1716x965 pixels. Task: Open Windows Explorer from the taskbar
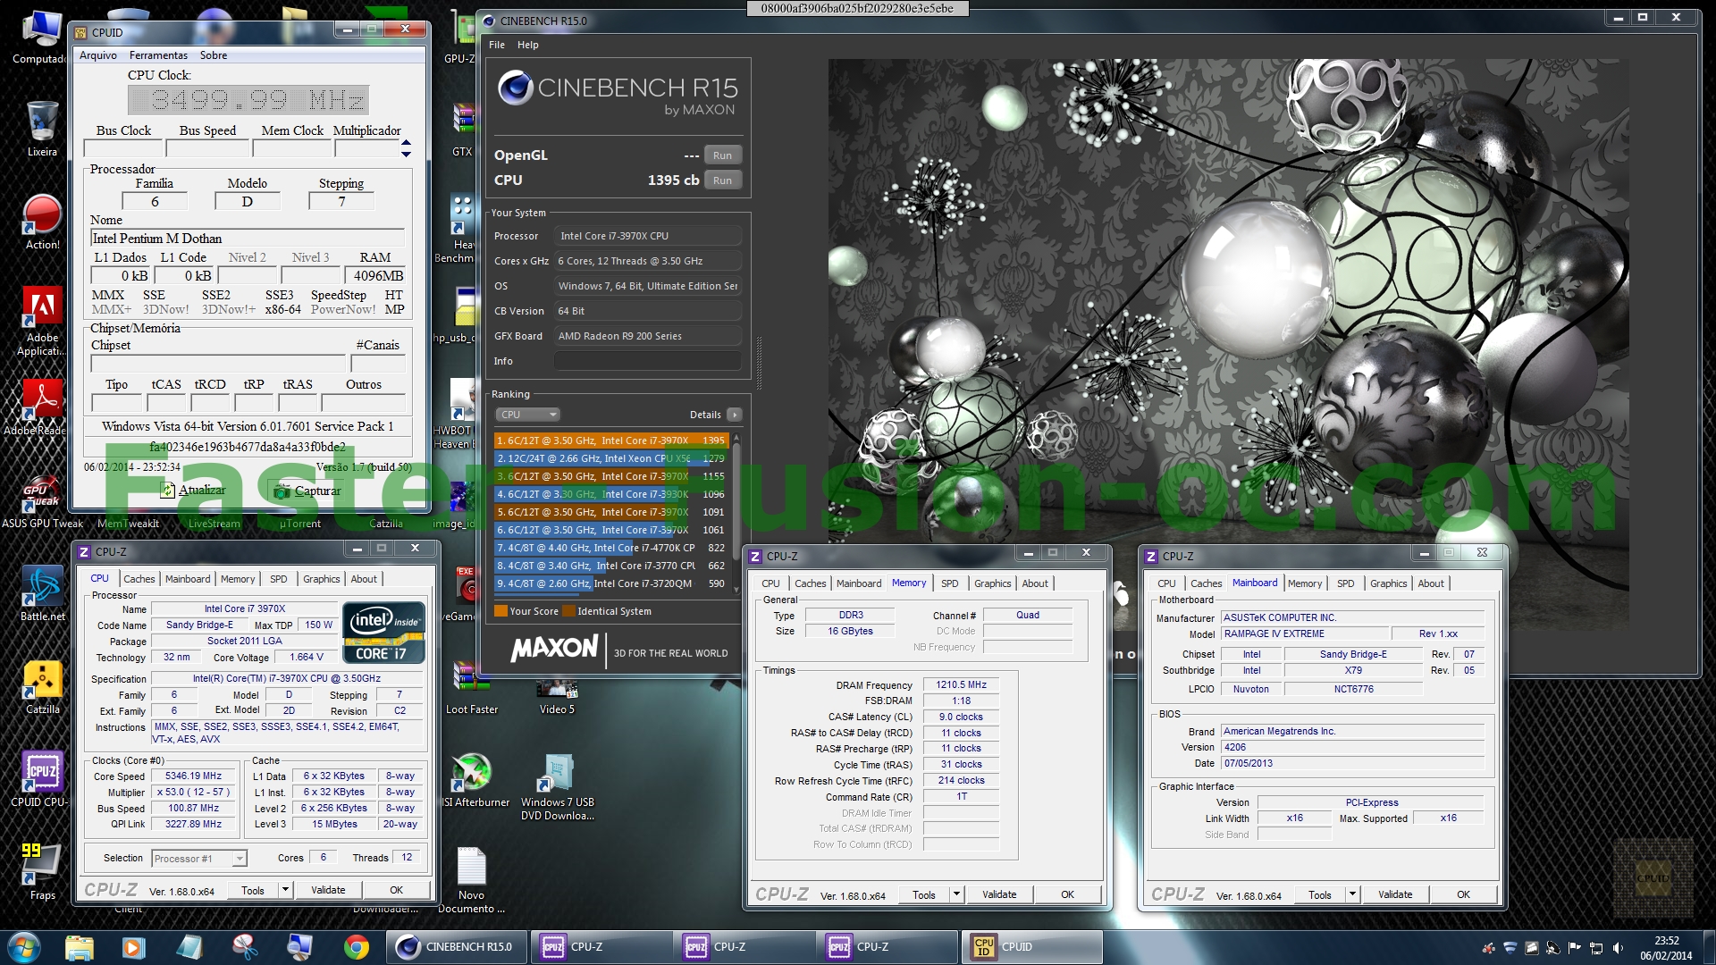coord(80,947)
